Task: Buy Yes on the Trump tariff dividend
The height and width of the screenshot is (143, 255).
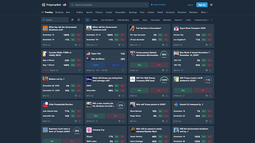Action: 183,91
